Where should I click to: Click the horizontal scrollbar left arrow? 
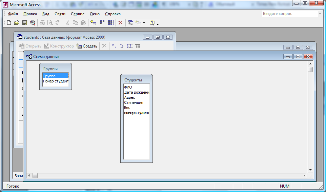[29, 176]
